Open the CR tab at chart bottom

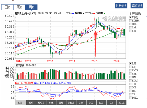click(111, 103)
